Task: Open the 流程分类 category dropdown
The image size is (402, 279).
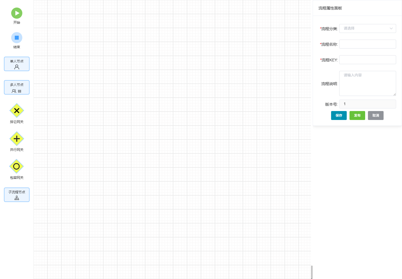Action: tap(367, 28)
